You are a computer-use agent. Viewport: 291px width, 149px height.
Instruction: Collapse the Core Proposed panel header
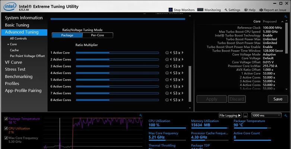[282, 22]
